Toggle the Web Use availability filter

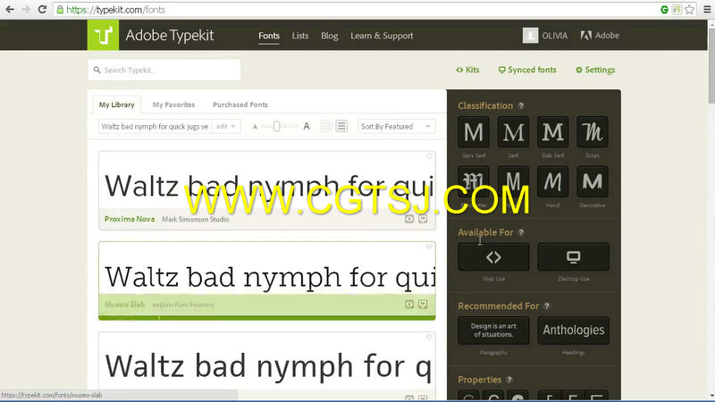point(493,257)
